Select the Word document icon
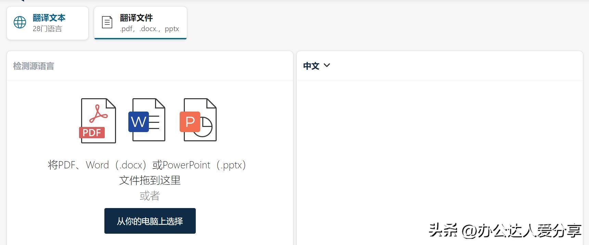 (147, 120)
